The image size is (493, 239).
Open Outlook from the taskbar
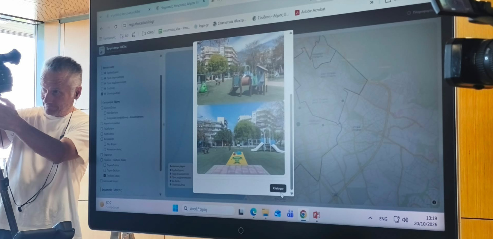[x=278, y=213]
